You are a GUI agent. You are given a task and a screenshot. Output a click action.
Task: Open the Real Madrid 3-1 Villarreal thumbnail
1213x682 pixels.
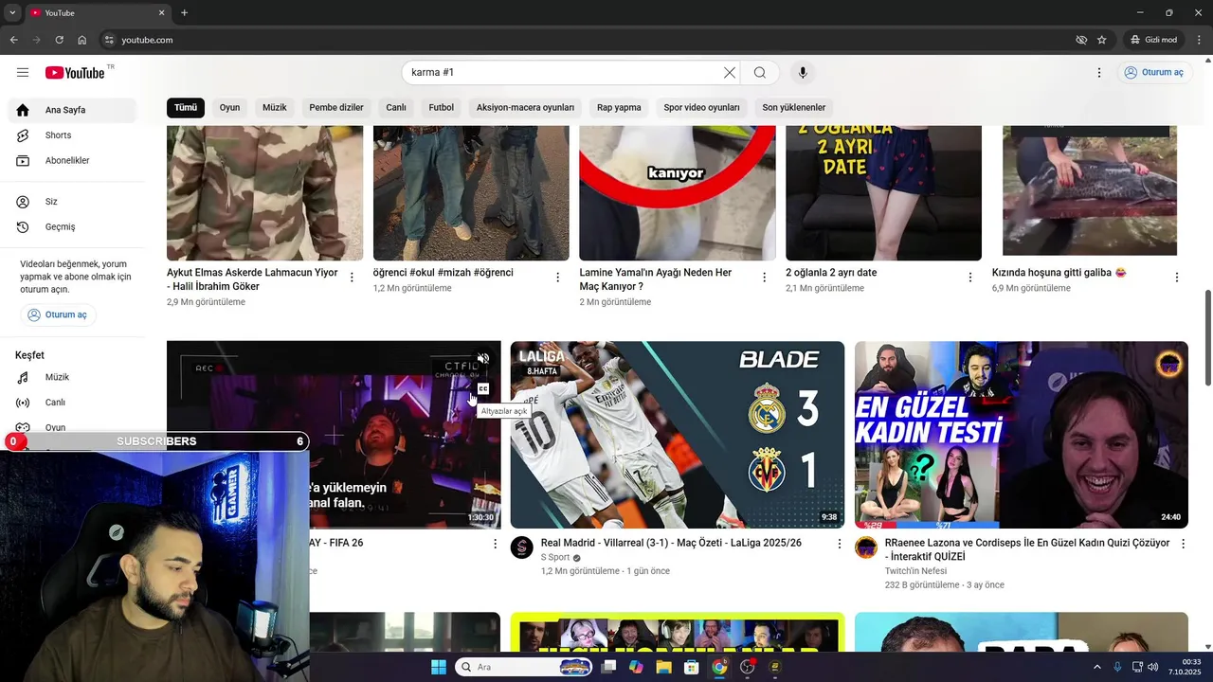coord(678,435)
